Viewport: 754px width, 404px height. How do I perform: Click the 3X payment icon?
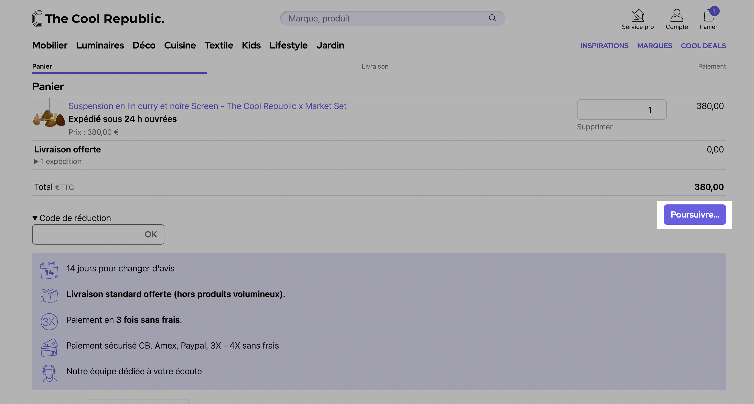49,321
